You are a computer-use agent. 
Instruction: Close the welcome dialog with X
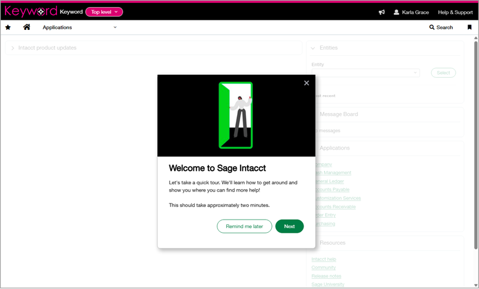307,83
